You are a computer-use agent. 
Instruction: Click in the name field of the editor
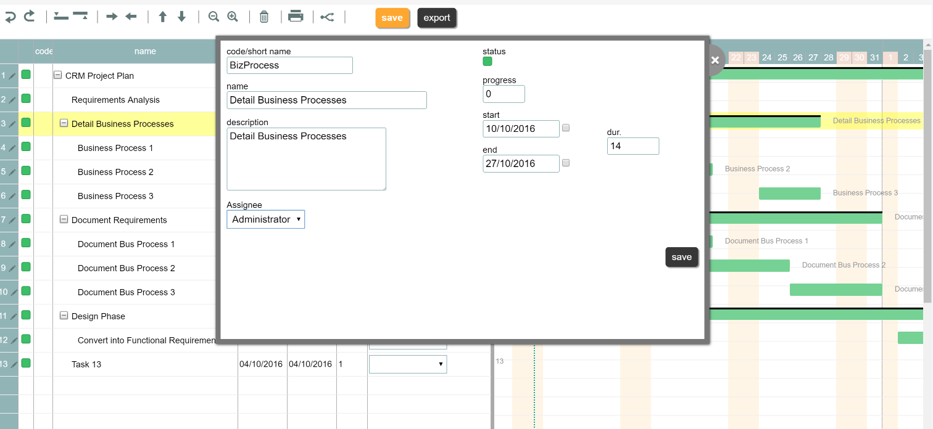pos(326,100)
